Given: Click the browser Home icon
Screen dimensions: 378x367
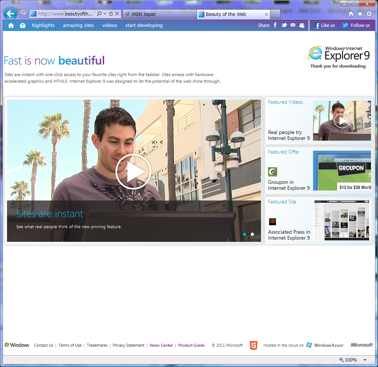Looking at the screenshot, I should [x=351, y=14].
